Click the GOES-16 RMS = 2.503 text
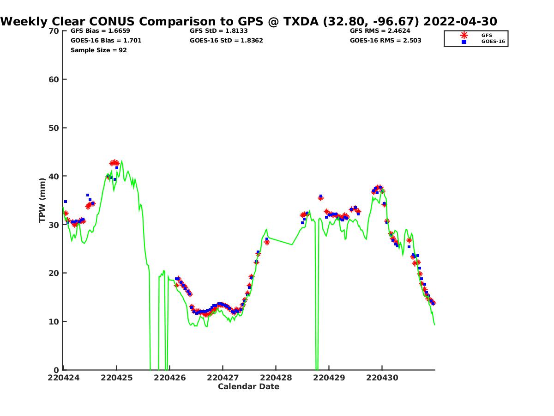 coord(385,41)
